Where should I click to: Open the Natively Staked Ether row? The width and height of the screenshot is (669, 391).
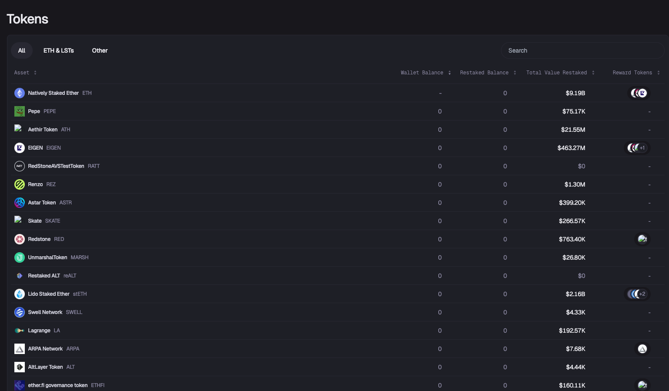tap(338, 93)
